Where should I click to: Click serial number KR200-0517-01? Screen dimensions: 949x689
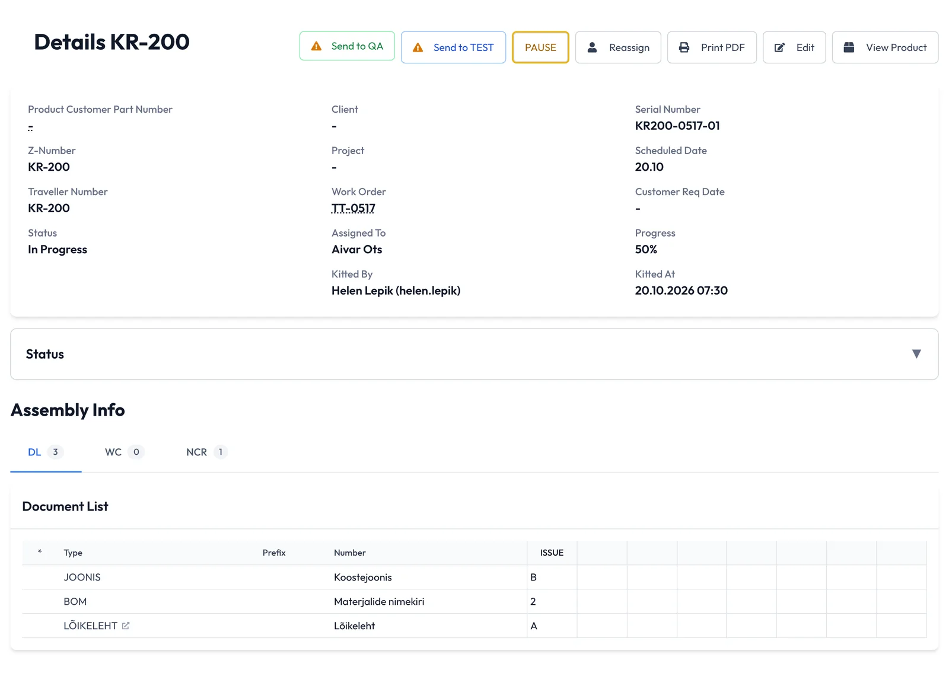(677, 126)
